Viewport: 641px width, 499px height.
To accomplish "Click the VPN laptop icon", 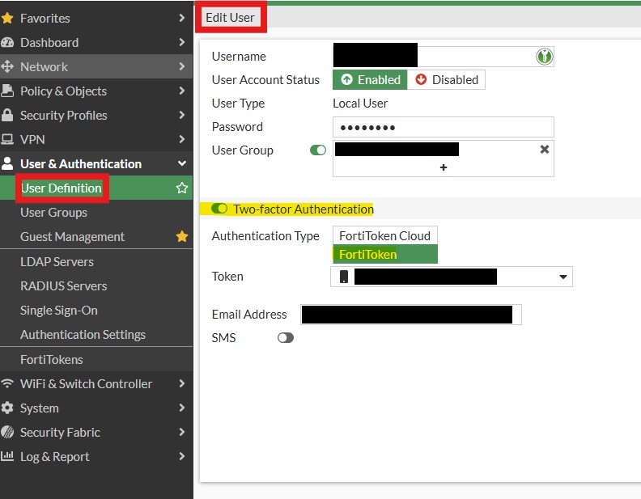I will (7, 139).
